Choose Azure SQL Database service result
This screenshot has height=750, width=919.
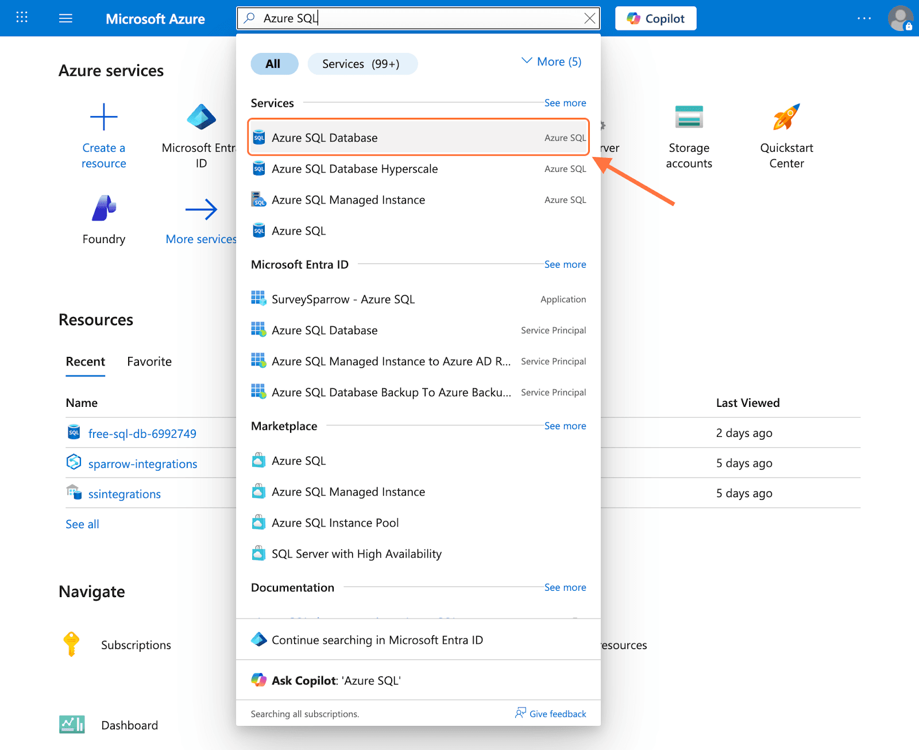tap(325, 138)
